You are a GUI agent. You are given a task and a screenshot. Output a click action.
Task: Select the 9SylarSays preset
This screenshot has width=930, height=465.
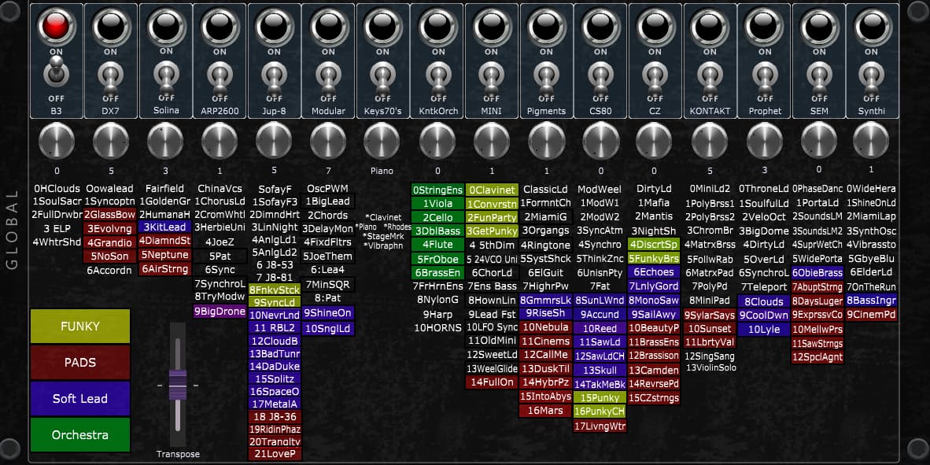(x=710, y=315)
